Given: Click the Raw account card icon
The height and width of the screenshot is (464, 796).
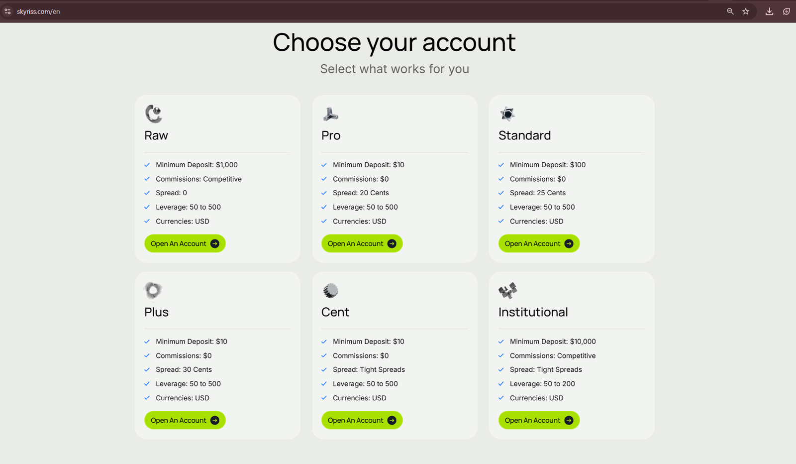Looking at the screenshot, I should (154, 114).
